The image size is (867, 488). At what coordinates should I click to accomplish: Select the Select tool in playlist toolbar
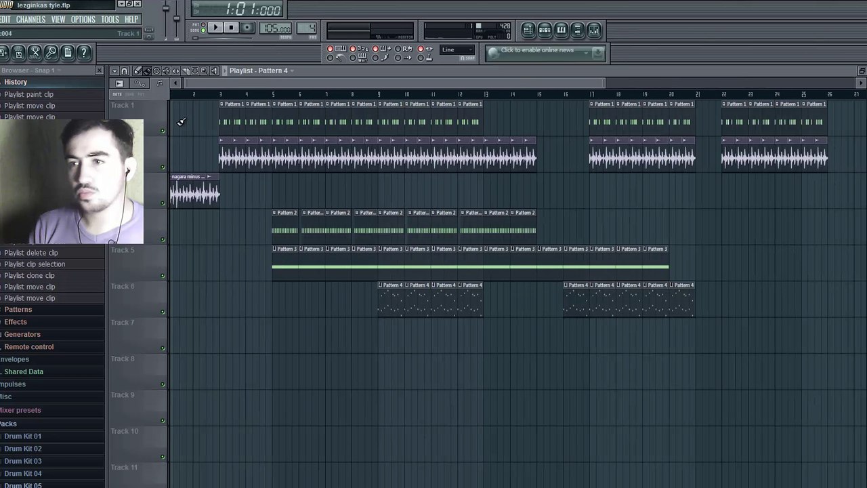(x=194, y=70)
